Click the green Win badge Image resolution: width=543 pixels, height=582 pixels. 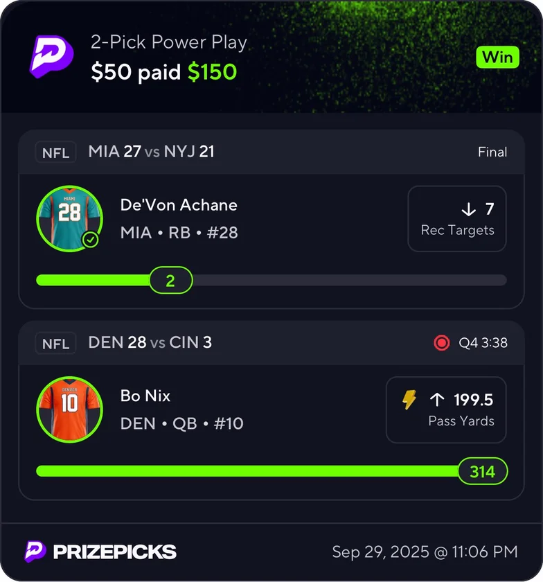(x=497, y=57)
